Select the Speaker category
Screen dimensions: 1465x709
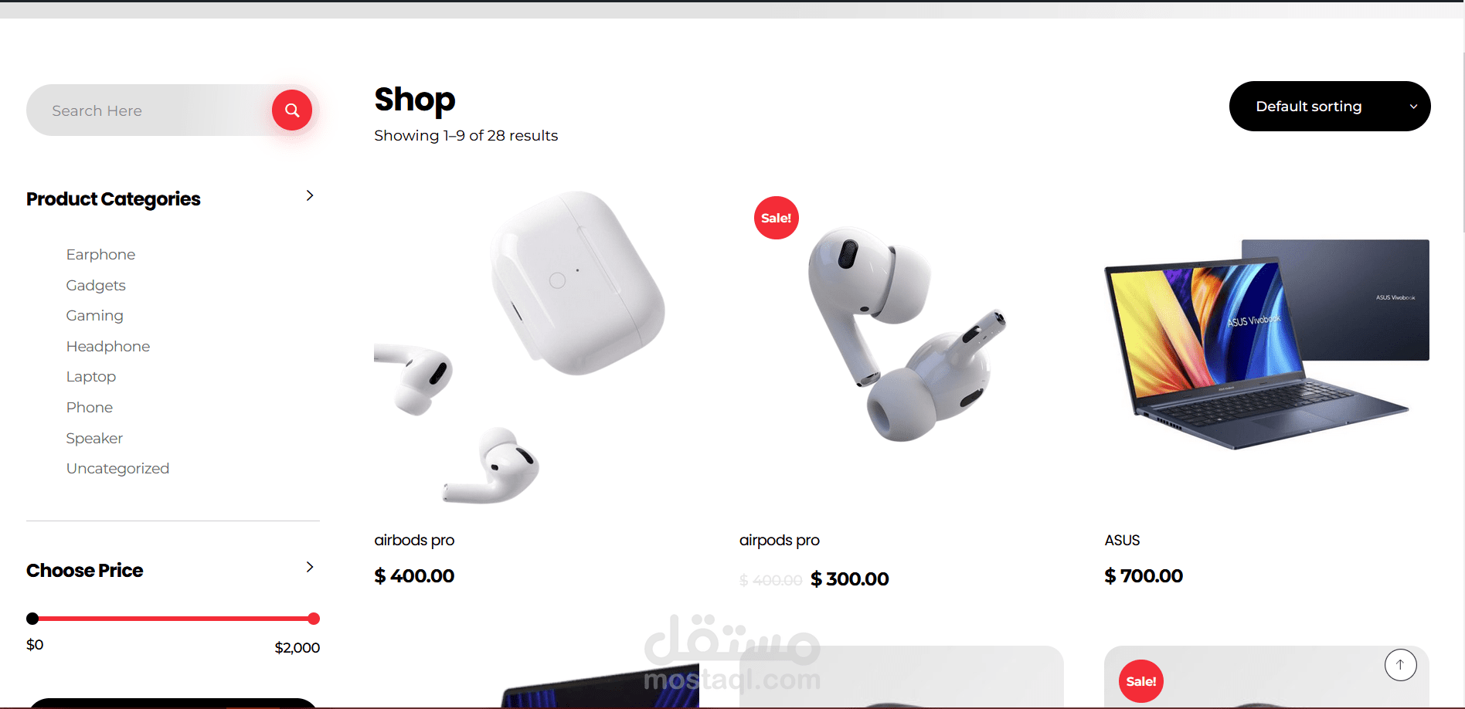point(94,439)
